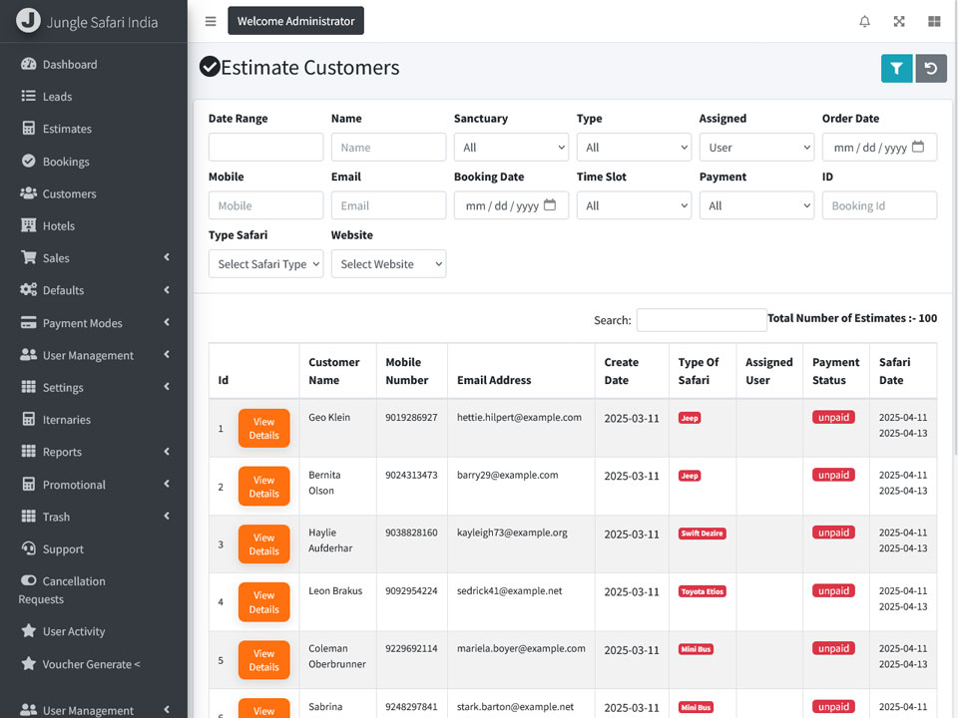
Task: Click the Mobile filter field
Action: click(265, 205)
